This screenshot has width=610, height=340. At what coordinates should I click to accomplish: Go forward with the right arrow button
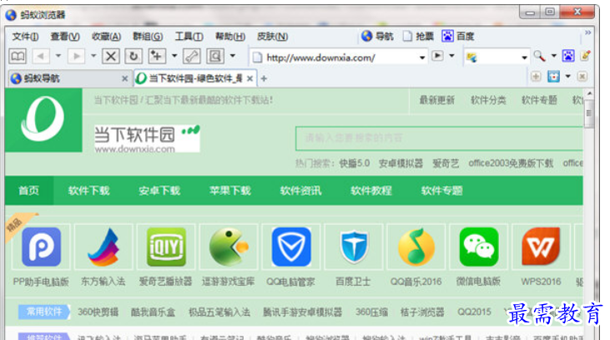76,57
